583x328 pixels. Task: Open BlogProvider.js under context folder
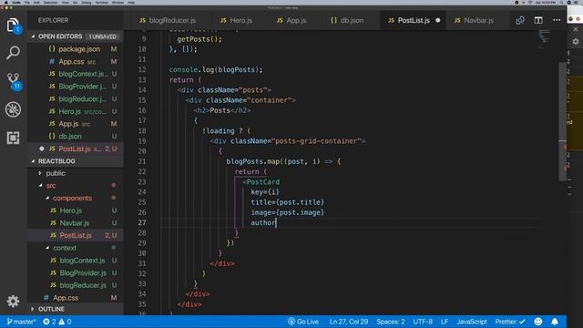coord(76,273)
